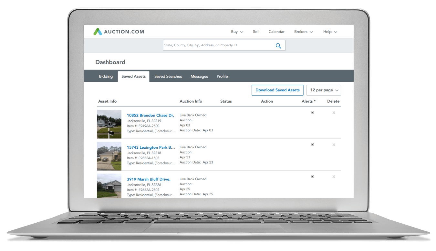Delete the 10852 Brandon Chase Dr asset
The width and height of the screenshot is (436, 251).
pyautogui.click(x=334, y=113)
